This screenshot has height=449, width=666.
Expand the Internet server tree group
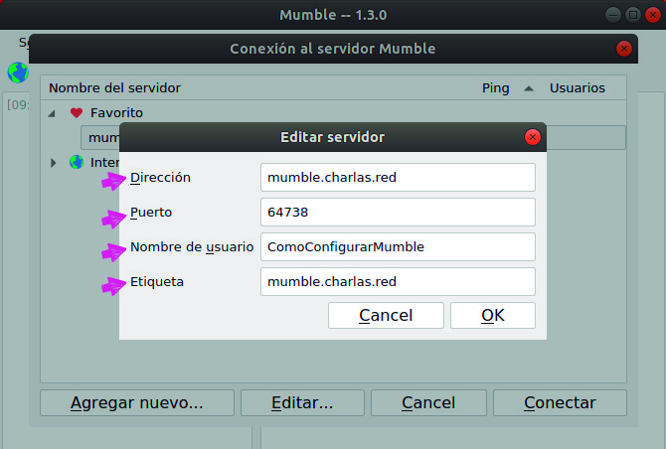click(x=53, y=163)
